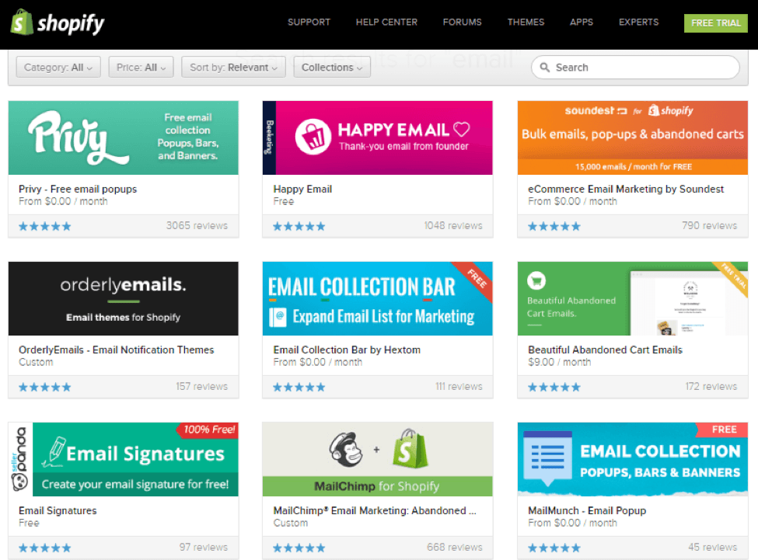Click the Privy five-star rating
758x560 pixels.
pyautogui.click(x=44, y=226)
